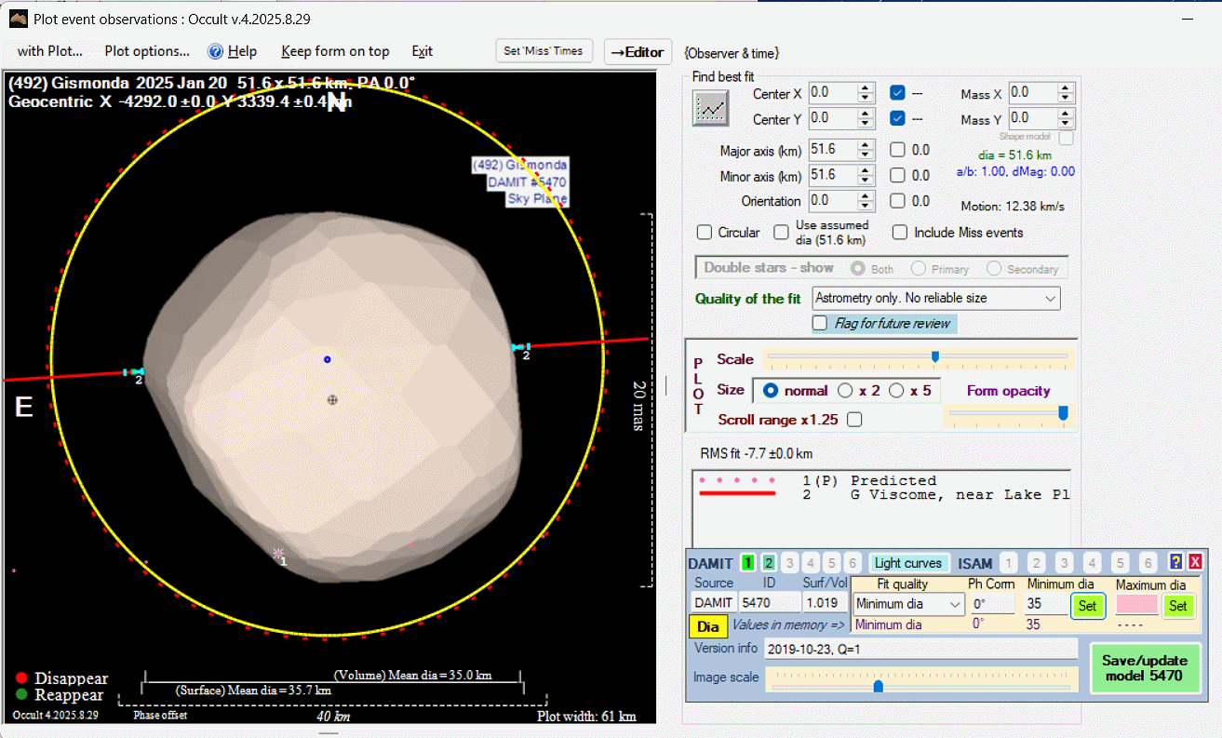Open Help via the question mark icon

[x=216, y=52]
